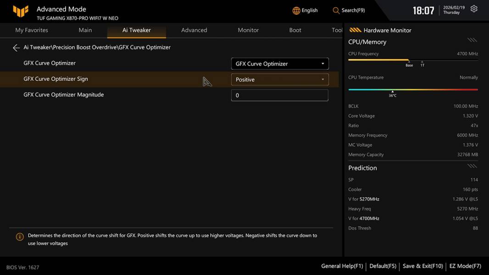Open the Boot tab
489x275 pixels.
[295, 30]
